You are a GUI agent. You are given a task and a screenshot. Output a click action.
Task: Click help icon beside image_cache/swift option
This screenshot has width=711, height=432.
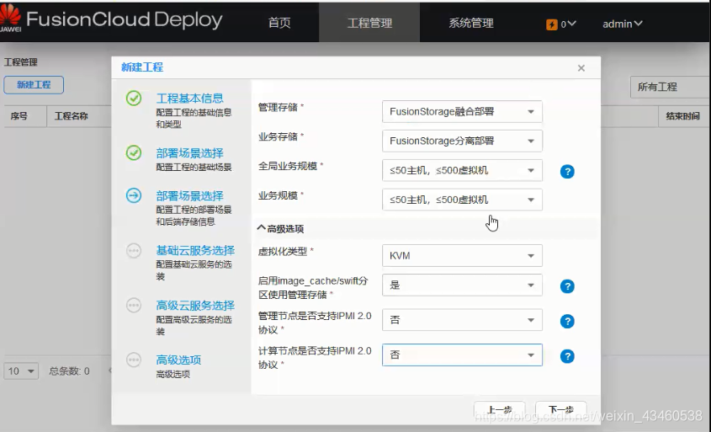(x=567, y=286)
